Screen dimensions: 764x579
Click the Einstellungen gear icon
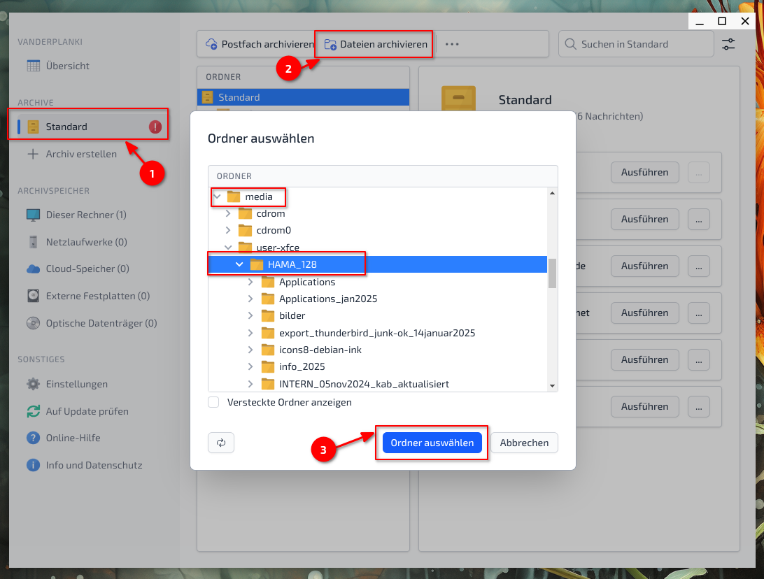point(33,384)
